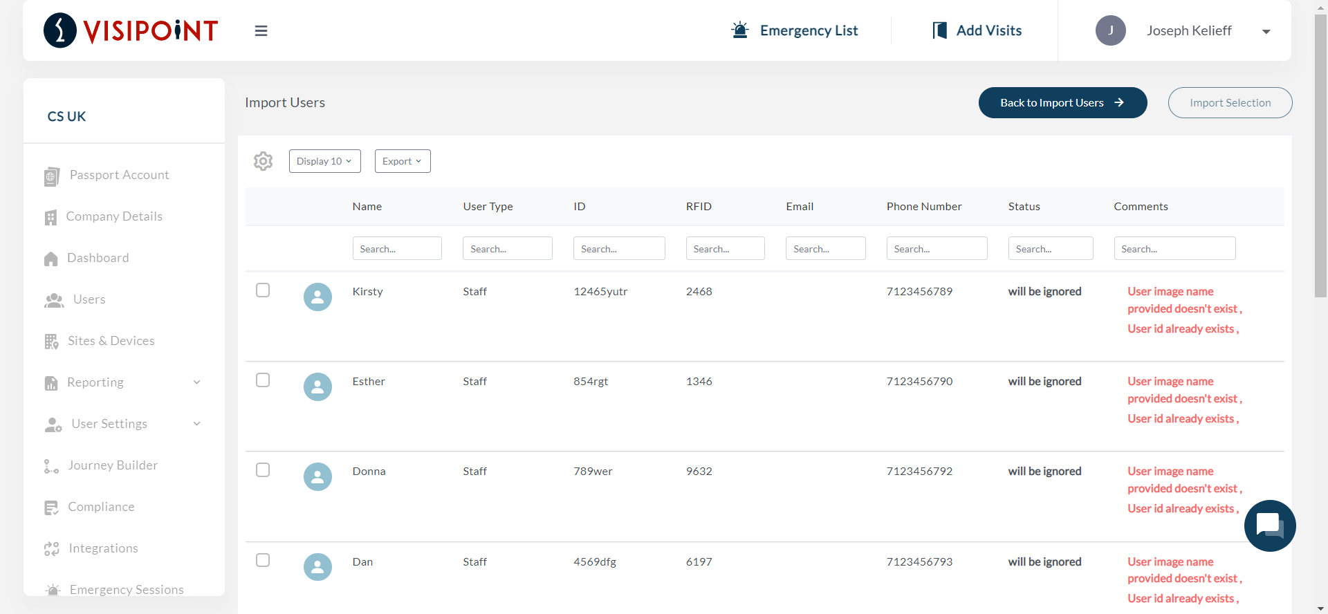Viewport: 1328px width, 614px height.
Task: Expand the User Settings submenu chevron
Action: (x=196, y=424)
